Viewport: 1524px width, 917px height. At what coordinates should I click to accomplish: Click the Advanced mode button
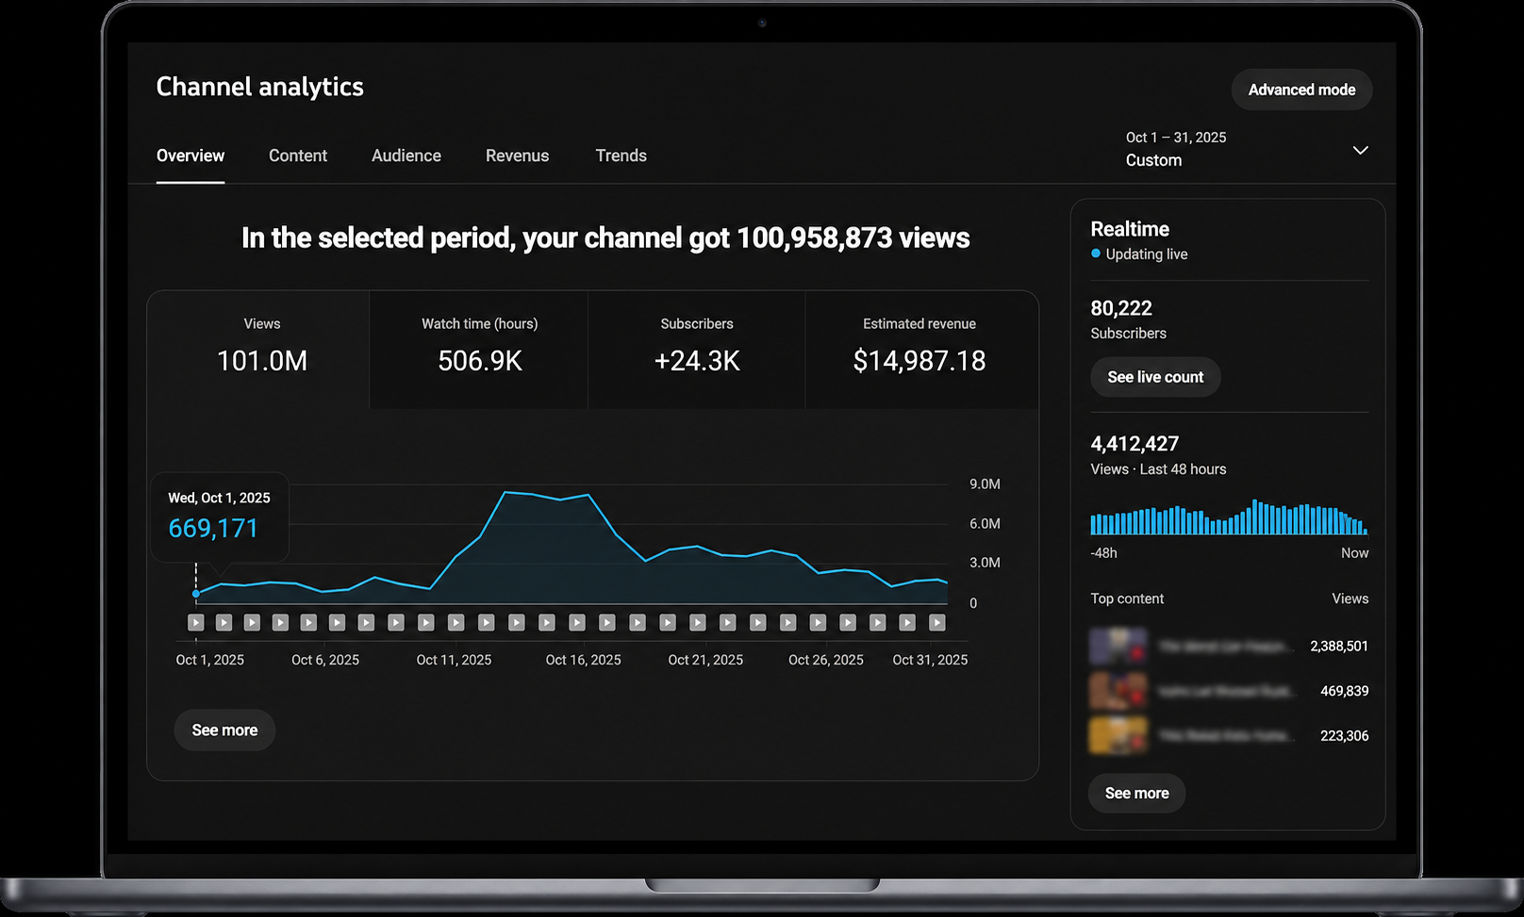tap(1301, 90)
